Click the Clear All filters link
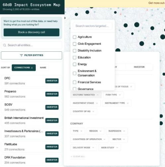The image size is (165, 167). click(x=78, y=156)
